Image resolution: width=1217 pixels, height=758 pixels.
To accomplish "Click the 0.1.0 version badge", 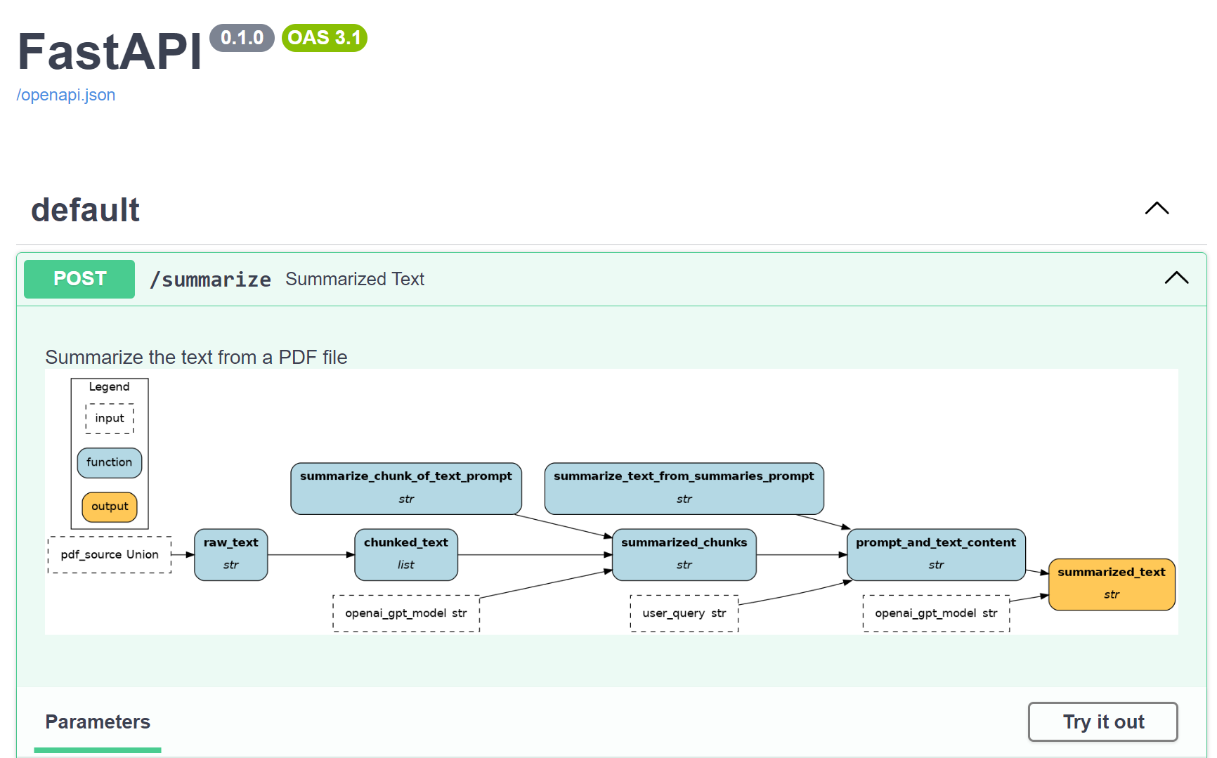I will click(242, 38).
